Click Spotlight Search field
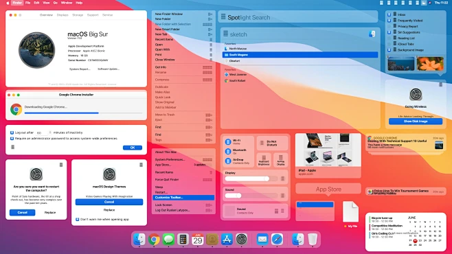 click(x=298, y=17)
